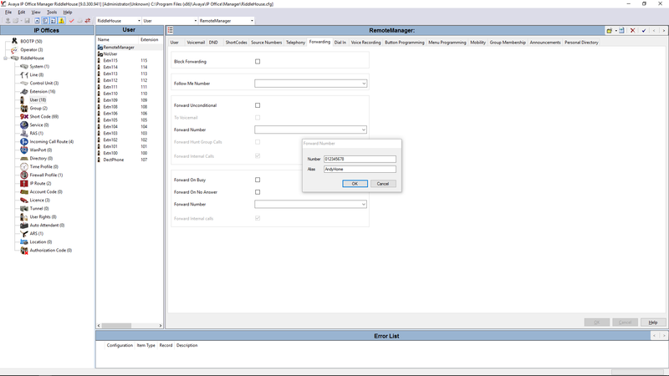This screenshot has height=376, width=669.
Task: Switch to the Voicemail tab
Action: pyautogui.click(x=196, y=43)
